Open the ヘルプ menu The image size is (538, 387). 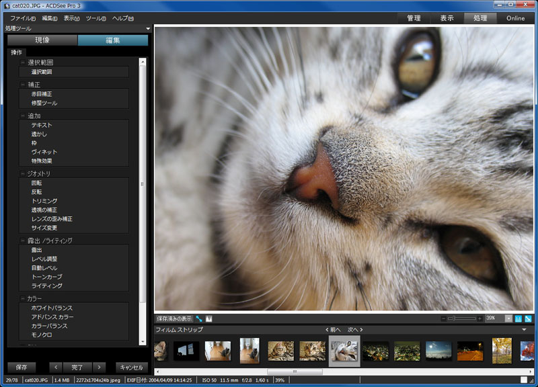tap(123, 18)
